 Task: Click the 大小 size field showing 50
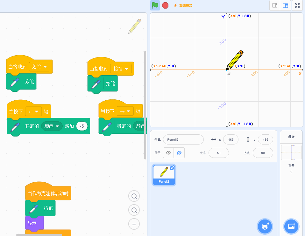pyautogui.click(x=218, y=153)
